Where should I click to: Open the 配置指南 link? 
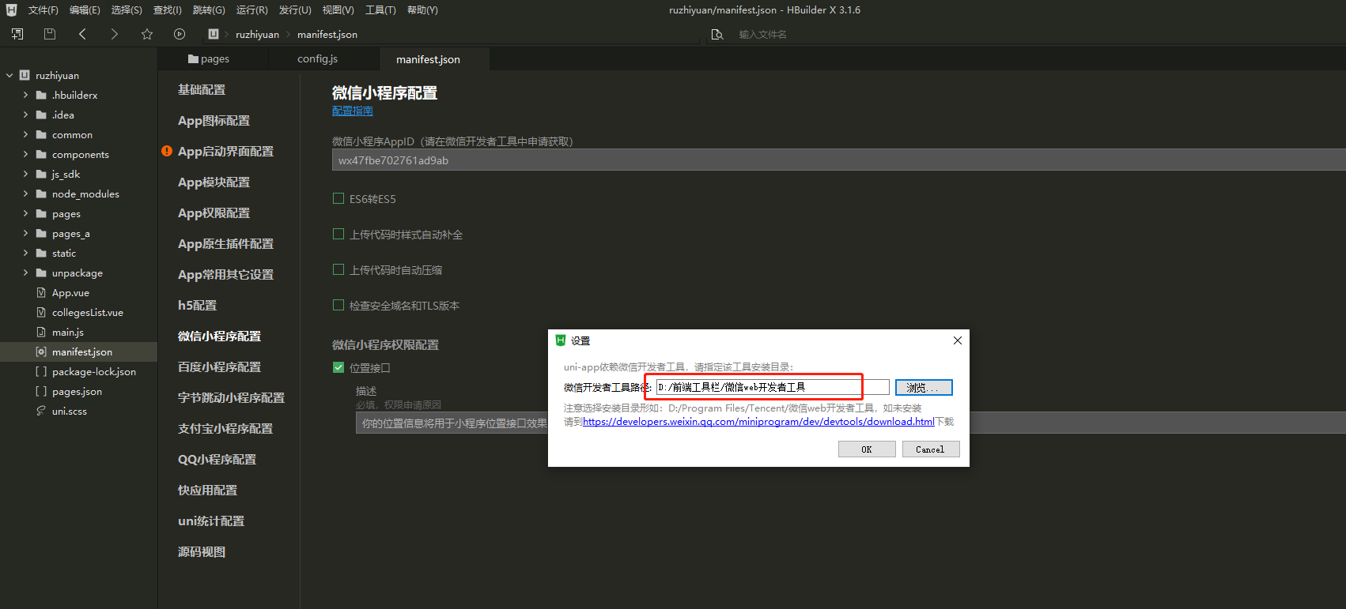(x=352, y=111)
